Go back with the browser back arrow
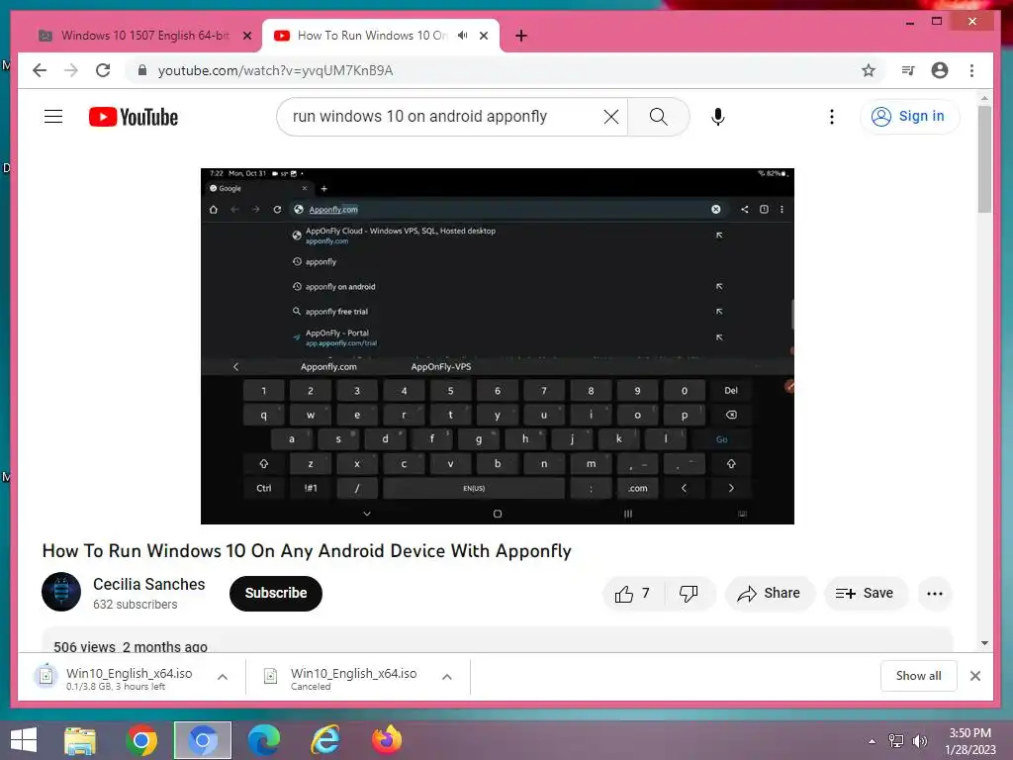Screen dimensions: 1013x760 coord(40,70)
